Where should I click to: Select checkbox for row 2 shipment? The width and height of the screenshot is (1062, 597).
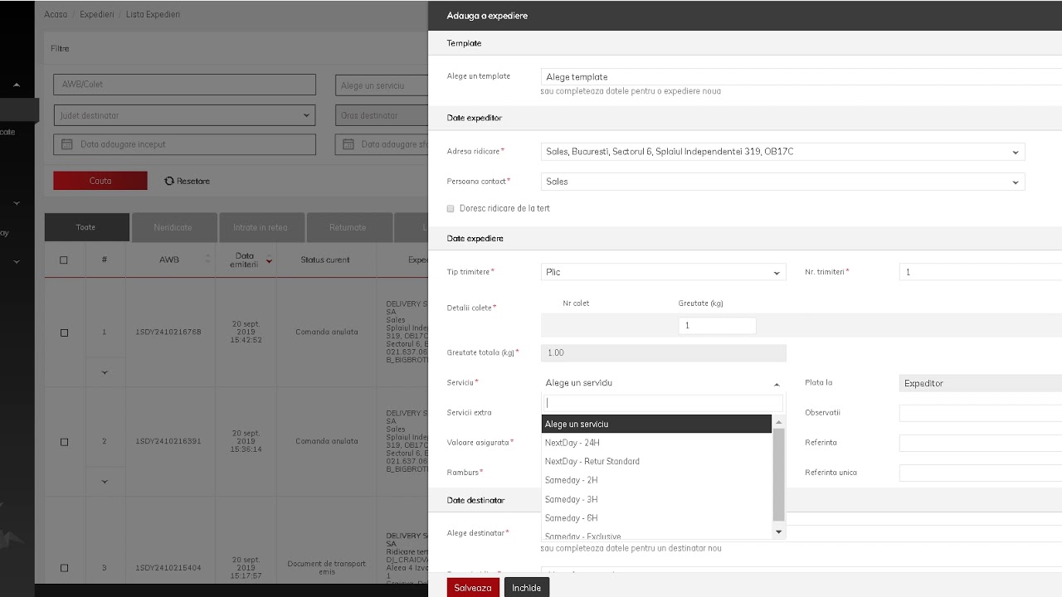[x=64, y=442]
